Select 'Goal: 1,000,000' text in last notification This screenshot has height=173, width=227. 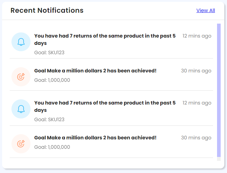pos(52,147)
